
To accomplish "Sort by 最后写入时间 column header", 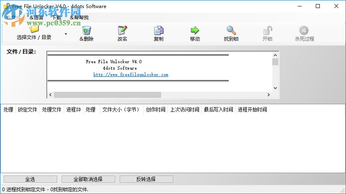I will coord(218,109).
